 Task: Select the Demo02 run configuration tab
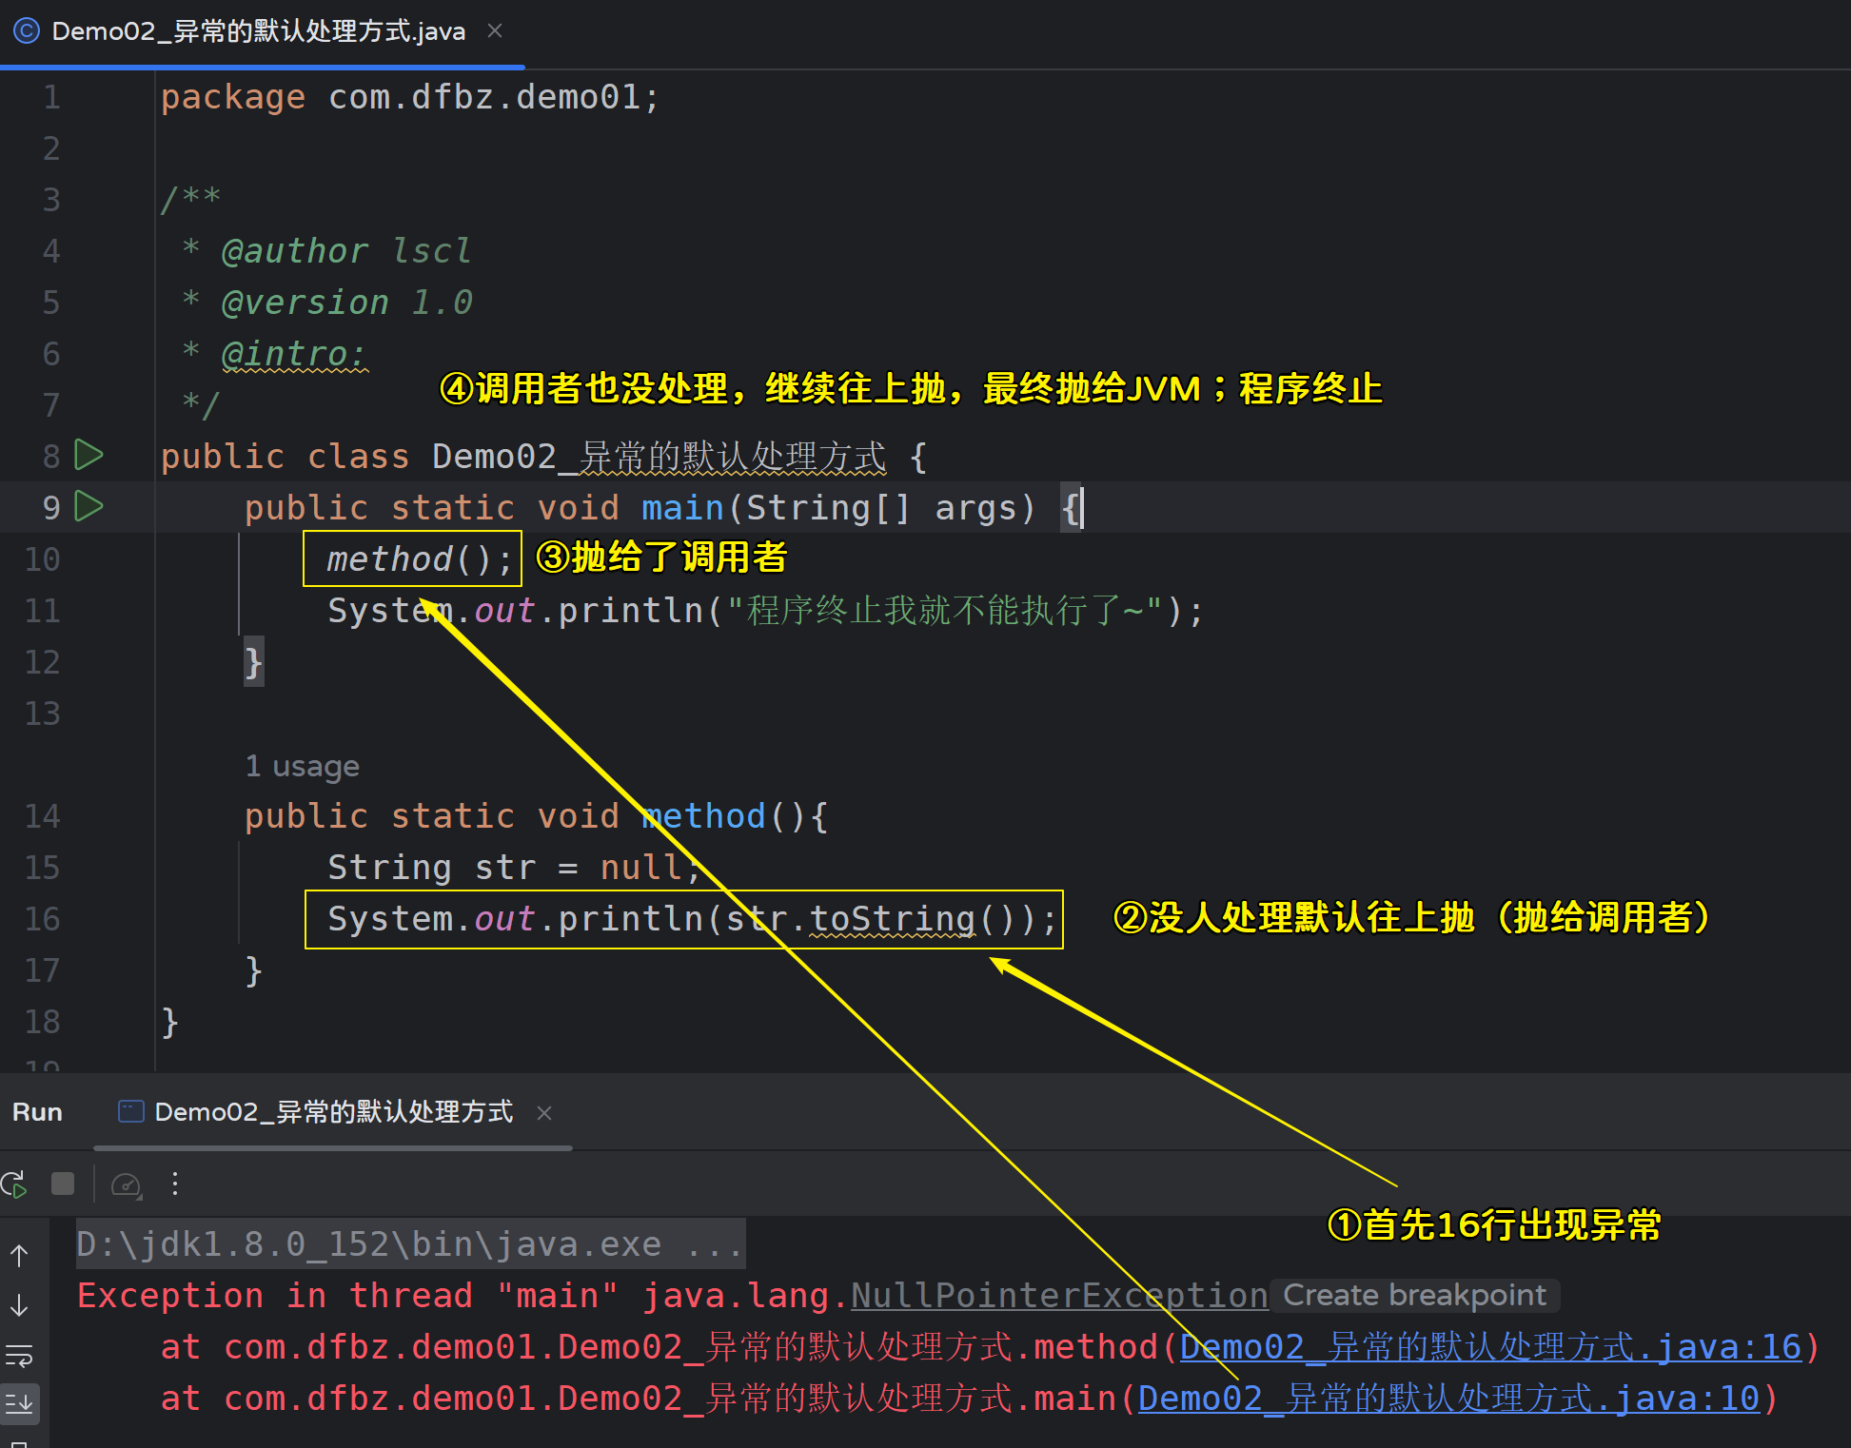click(x=333, y=1112)
